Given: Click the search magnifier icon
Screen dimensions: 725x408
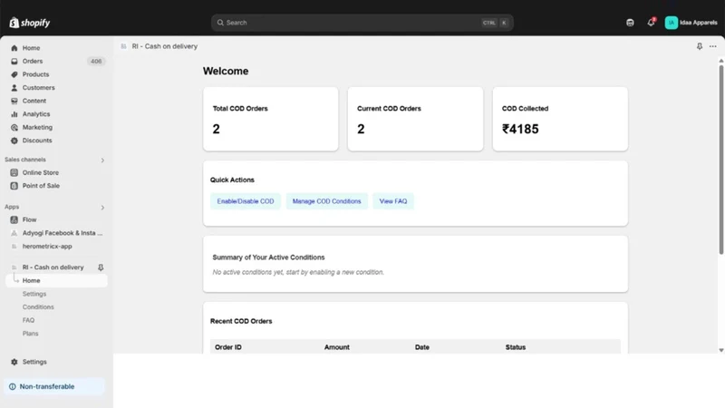Looking at the screenshot, I should 220,22.
